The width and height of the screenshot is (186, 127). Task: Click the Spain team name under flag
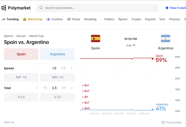click(95, 48)
